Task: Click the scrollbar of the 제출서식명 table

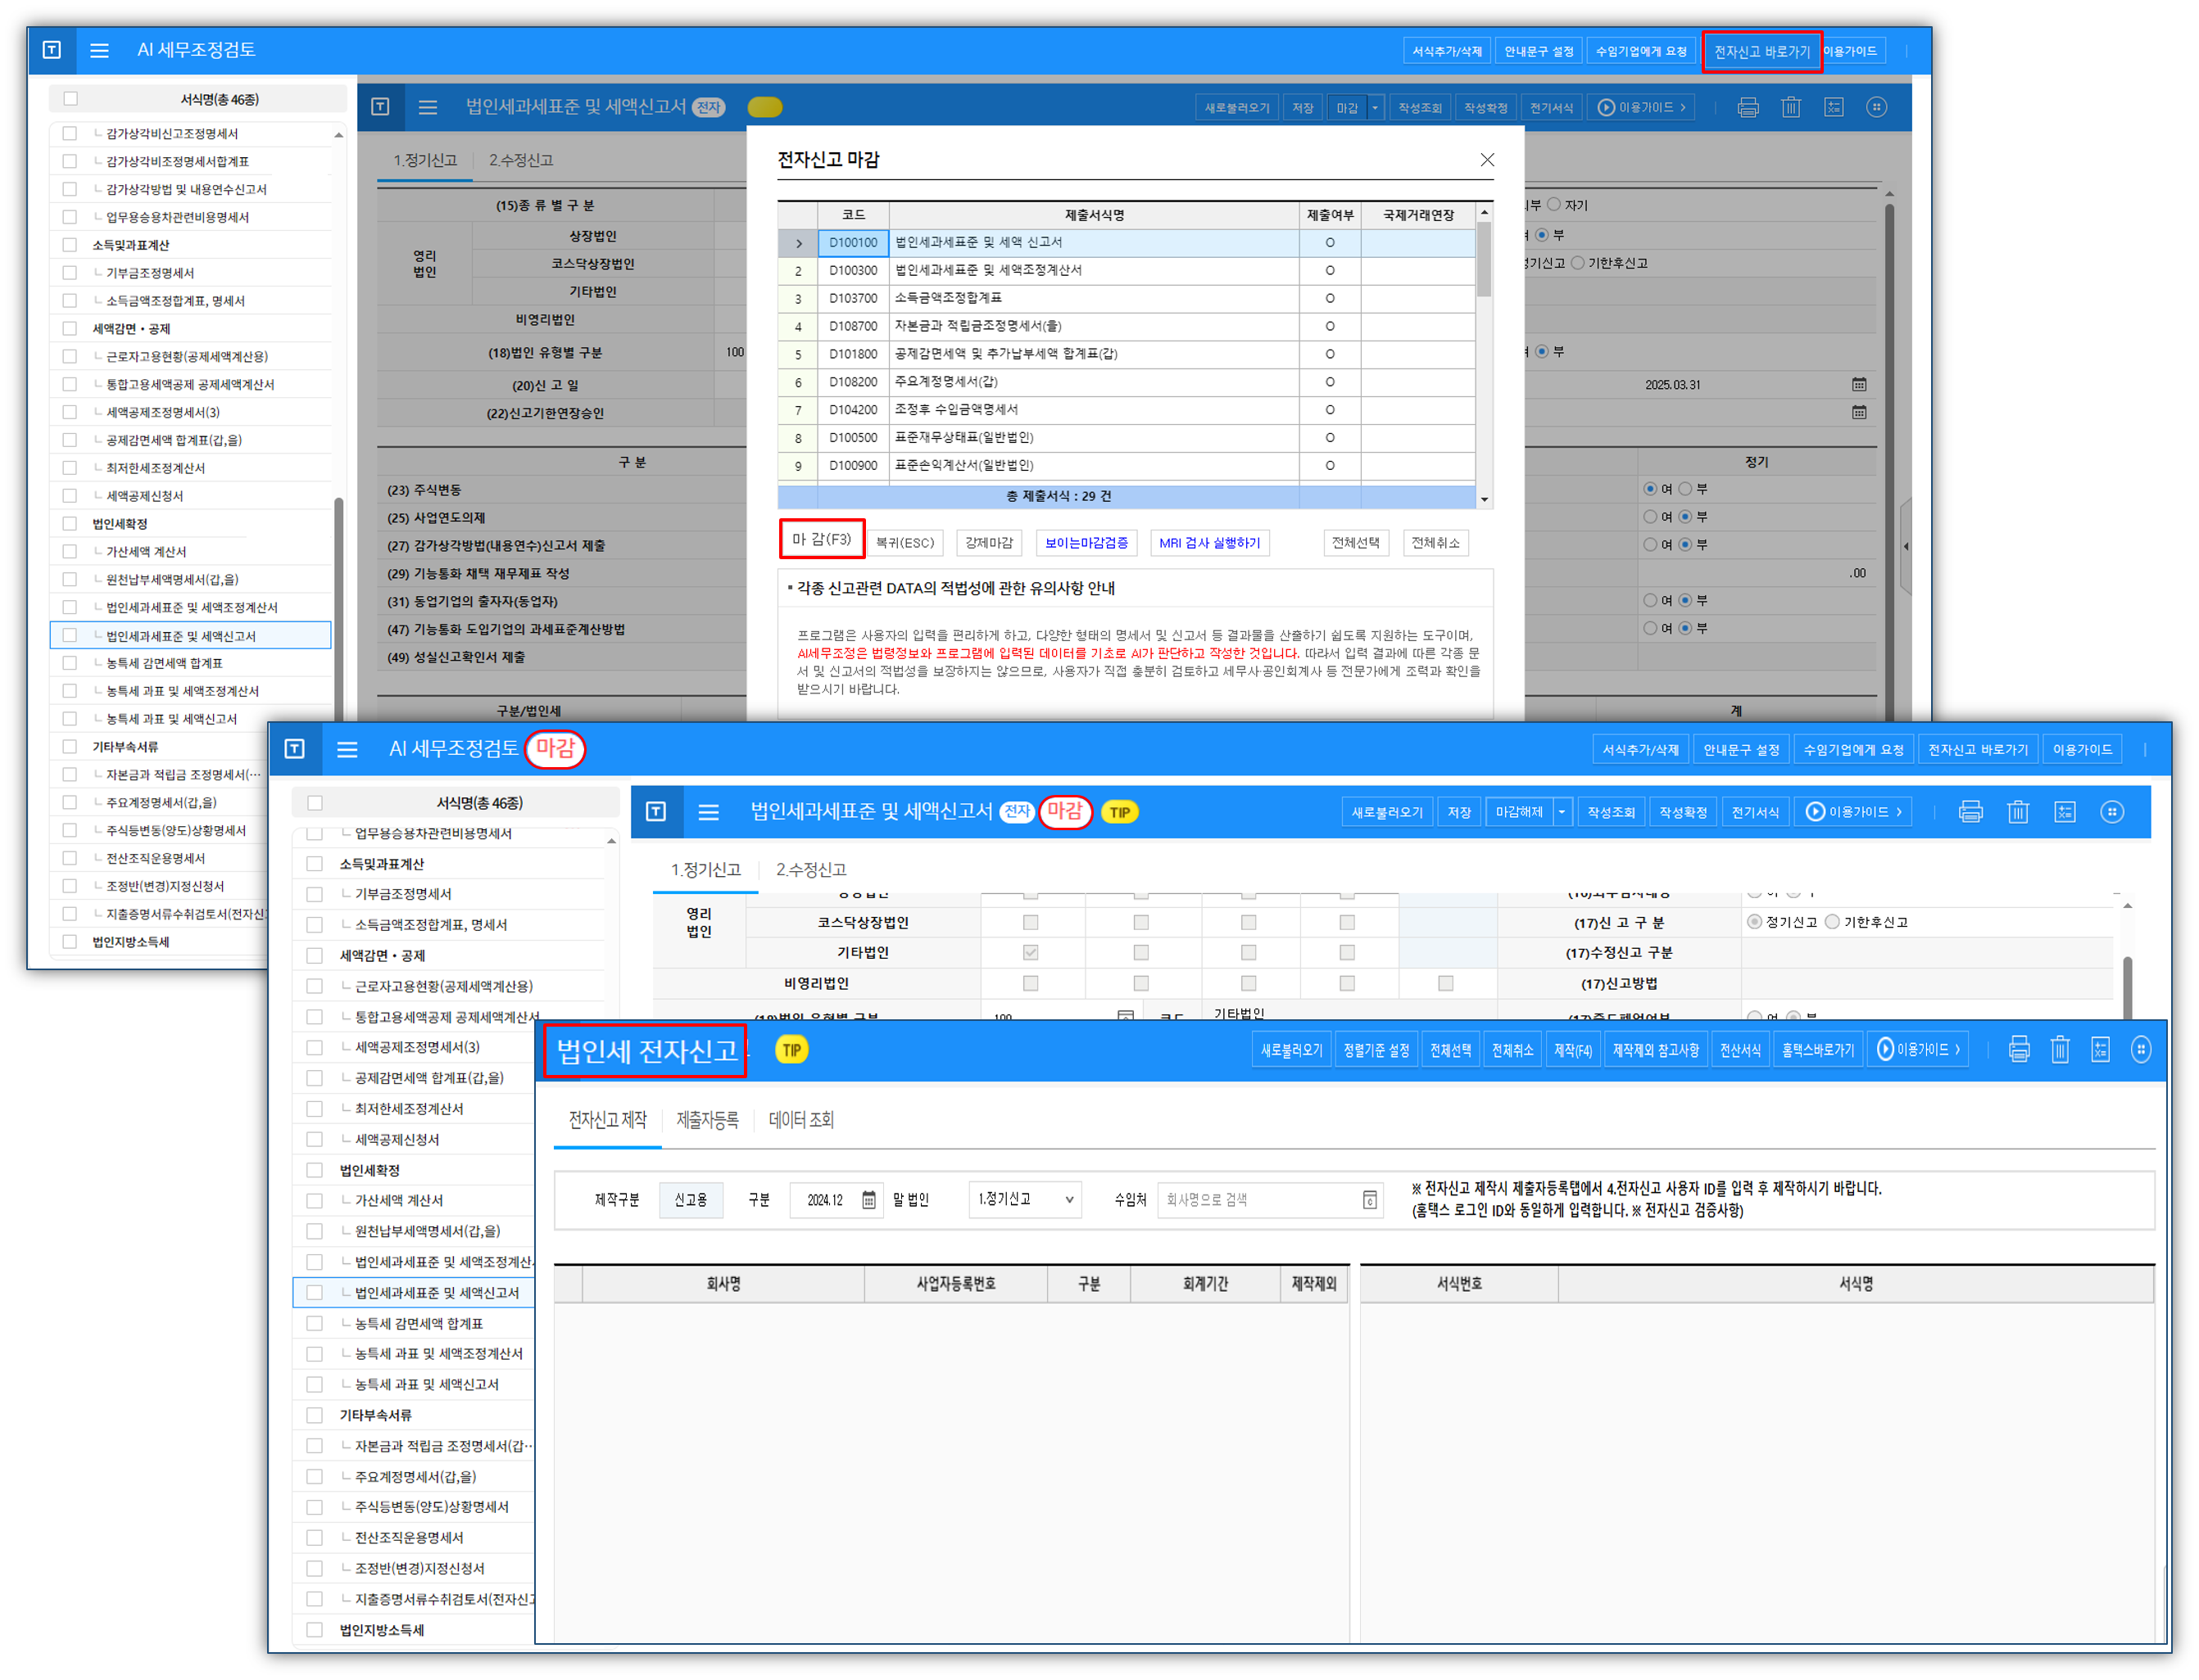Action: pyautogui.click(x=1484, y=260)
